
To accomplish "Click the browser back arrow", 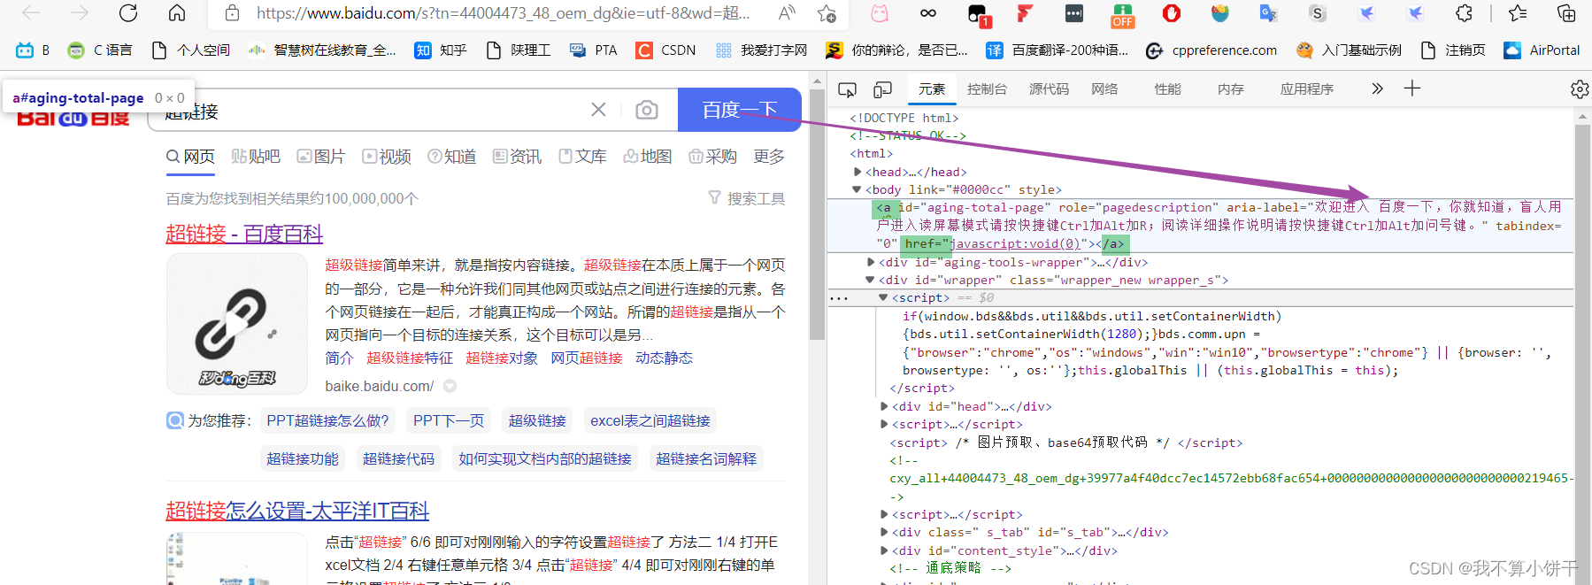I will [x=31, y=13].
